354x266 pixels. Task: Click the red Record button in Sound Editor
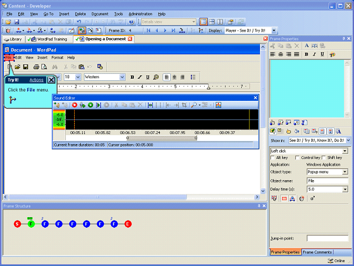tap(75, 105)
